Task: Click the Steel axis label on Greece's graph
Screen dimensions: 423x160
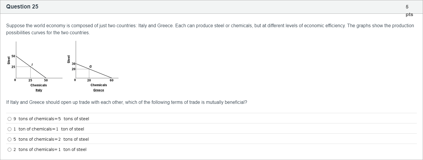Action: [x=69, y=59]
